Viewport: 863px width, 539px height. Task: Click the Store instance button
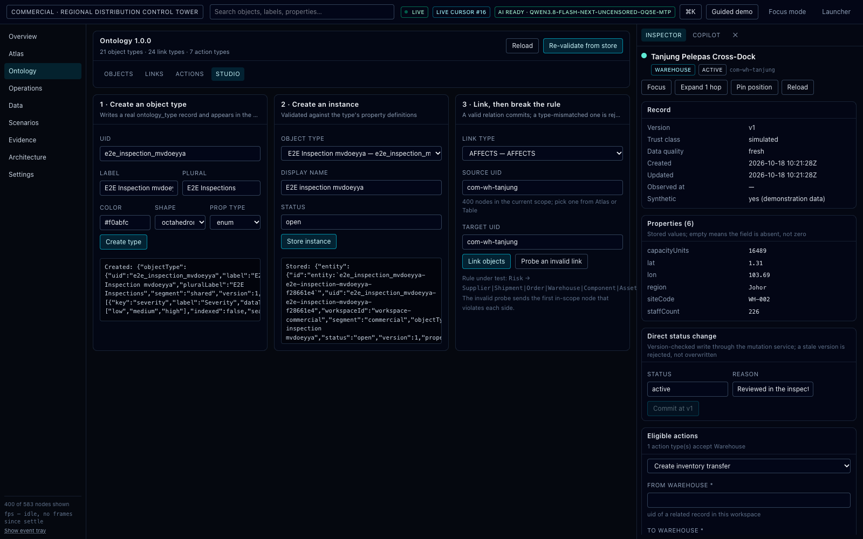(x=309, y=241)
